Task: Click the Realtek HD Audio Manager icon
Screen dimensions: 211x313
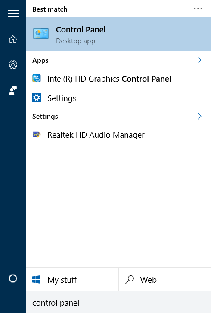Action: pos(37,135)
